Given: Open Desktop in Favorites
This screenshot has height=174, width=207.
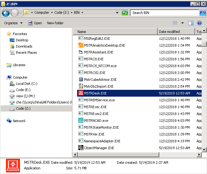Looking at the screenshot, I should [22, 40].
